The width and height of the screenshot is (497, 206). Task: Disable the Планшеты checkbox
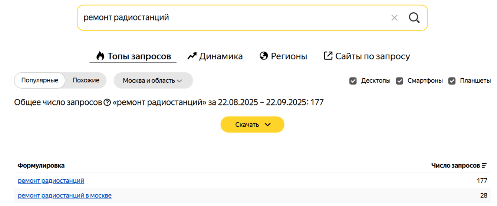pos(452,81)
